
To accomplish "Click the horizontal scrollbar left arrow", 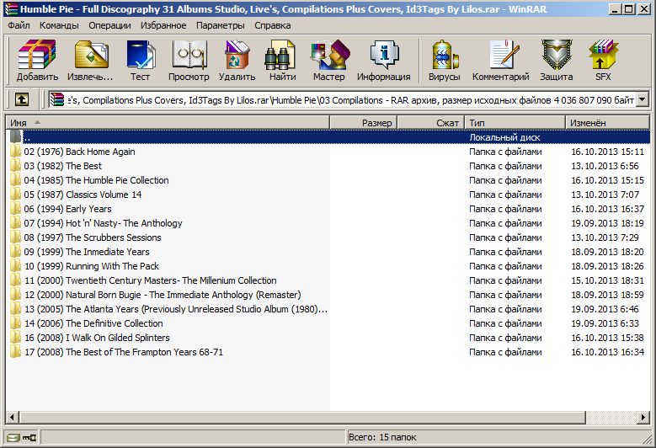I will tap(12, 417).
